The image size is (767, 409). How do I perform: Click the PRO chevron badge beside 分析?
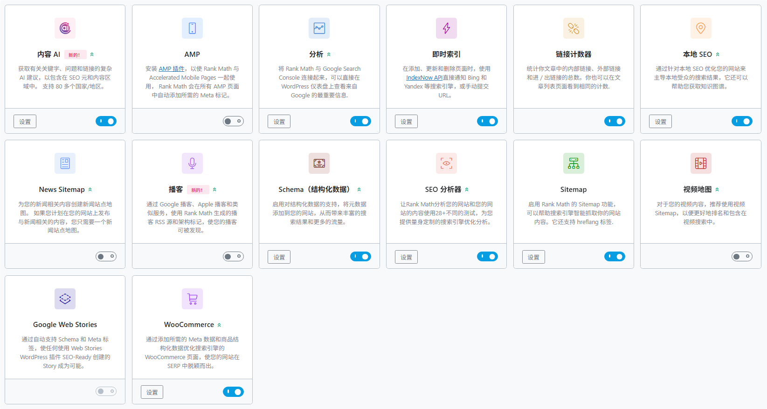[x=329, y=55]
